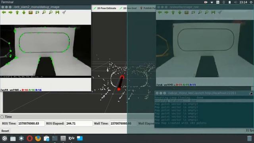Click the ROS Elapsed value field

pyautogui.click(x=79, y=124)
